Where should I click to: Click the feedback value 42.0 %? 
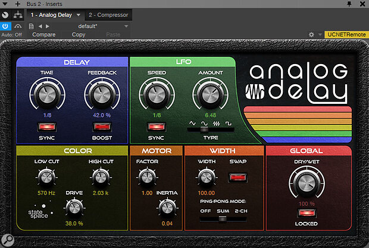pyautogui.click(x=102, y=115)
